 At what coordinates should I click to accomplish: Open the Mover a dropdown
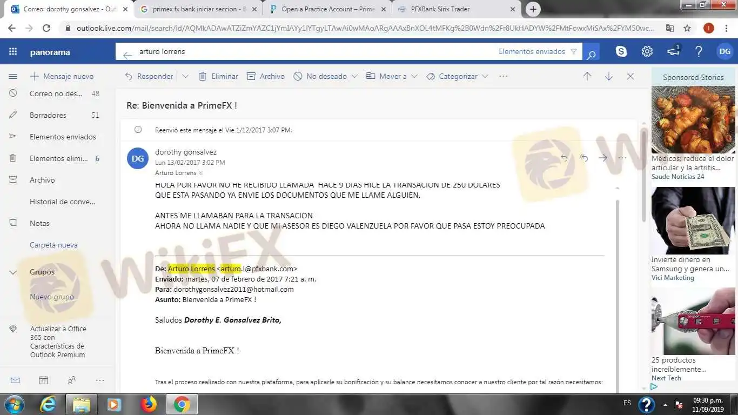tap(392, 76)
